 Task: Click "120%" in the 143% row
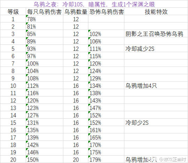pyautogui.click(x=44, y=100)
